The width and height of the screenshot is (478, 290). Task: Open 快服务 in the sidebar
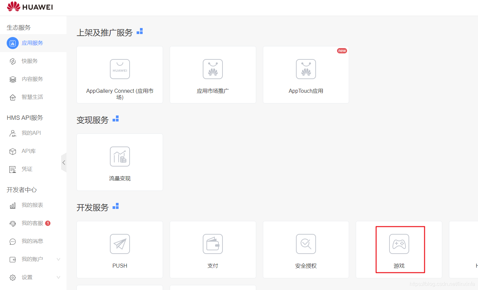[33, 61]
